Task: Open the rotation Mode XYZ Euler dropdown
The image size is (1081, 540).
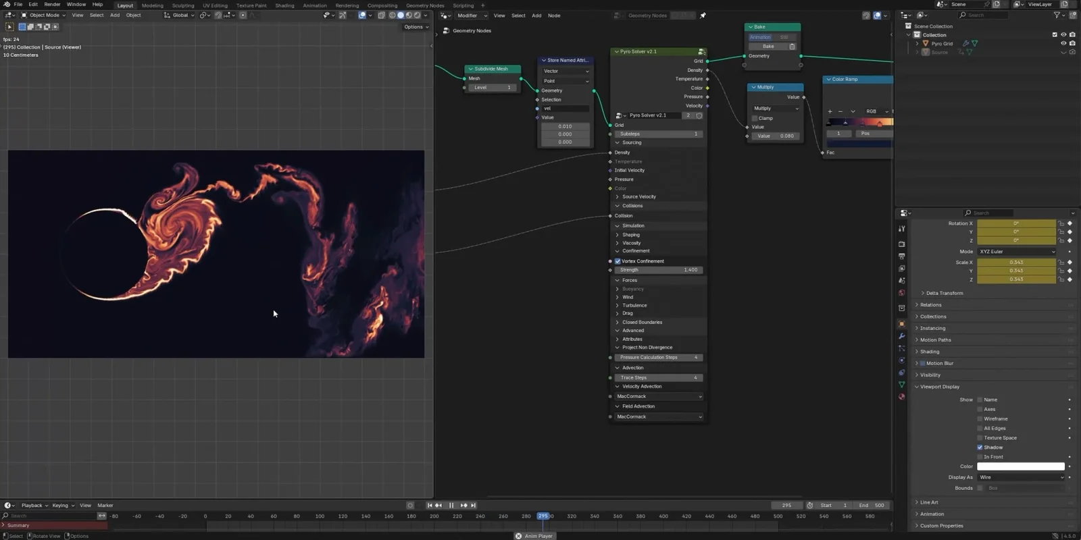Action: tap(1017, 252)
